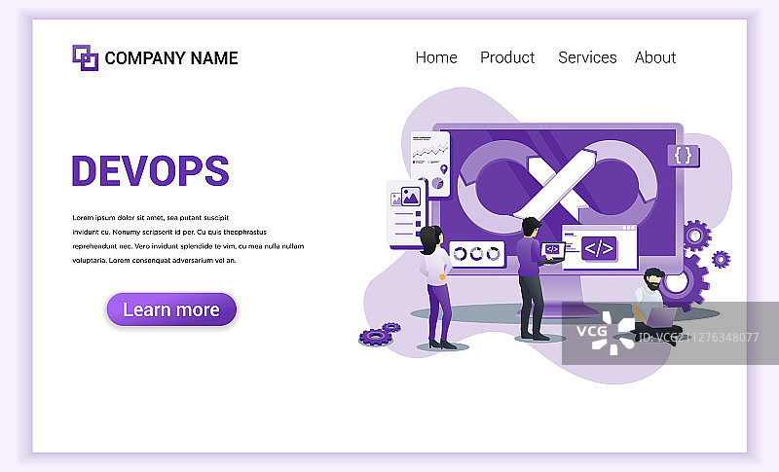This screenshot has height=472, width=779.
Task: Click the small pie chart on card
Action: point(438,182)
